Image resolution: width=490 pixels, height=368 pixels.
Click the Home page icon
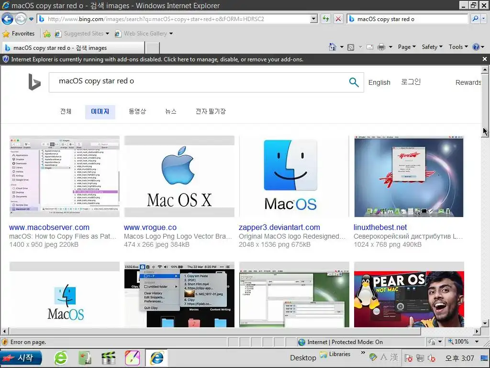coord(333,47)
